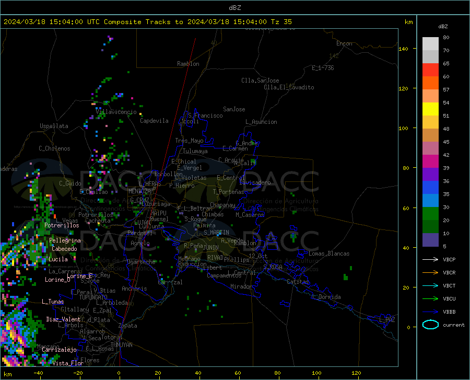
Task: Click the 'Tz 35' threshold text
Action: click(x=281, y=22)
